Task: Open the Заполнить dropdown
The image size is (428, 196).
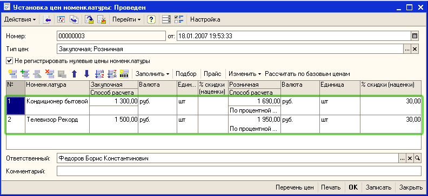Action: click(x=152, y=74)
